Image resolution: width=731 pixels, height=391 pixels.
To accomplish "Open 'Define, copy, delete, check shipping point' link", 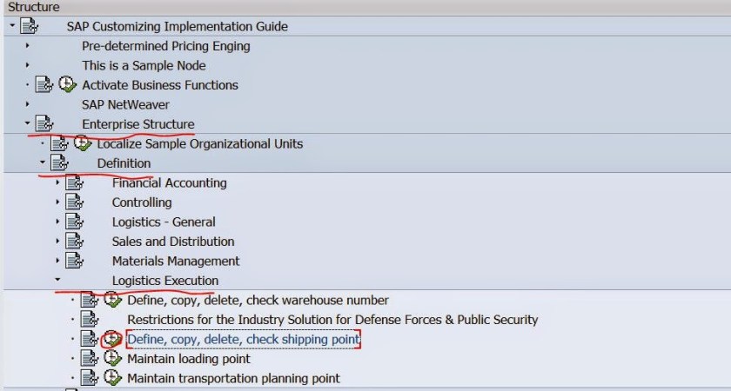I will [243, 340].
